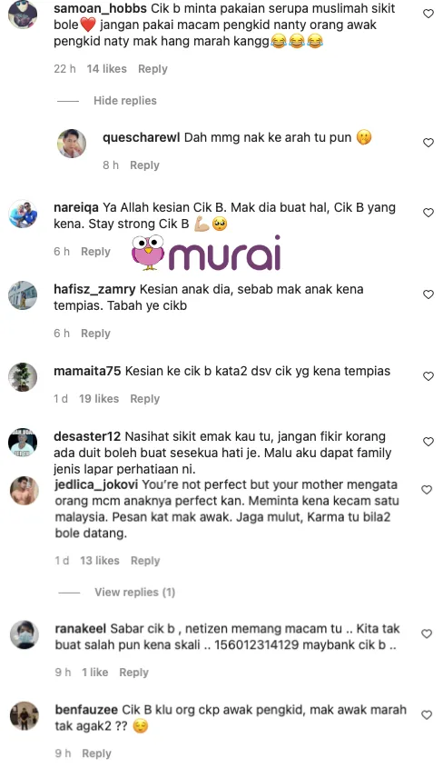Viewport: 443px width, 778px height.
Task: Reply to ranakeel's comment
Action: pos(133,672)
